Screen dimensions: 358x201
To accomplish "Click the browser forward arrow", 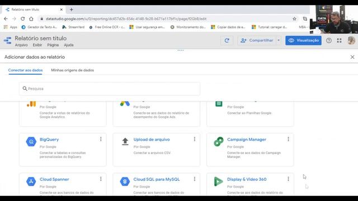I will point(14,18).
